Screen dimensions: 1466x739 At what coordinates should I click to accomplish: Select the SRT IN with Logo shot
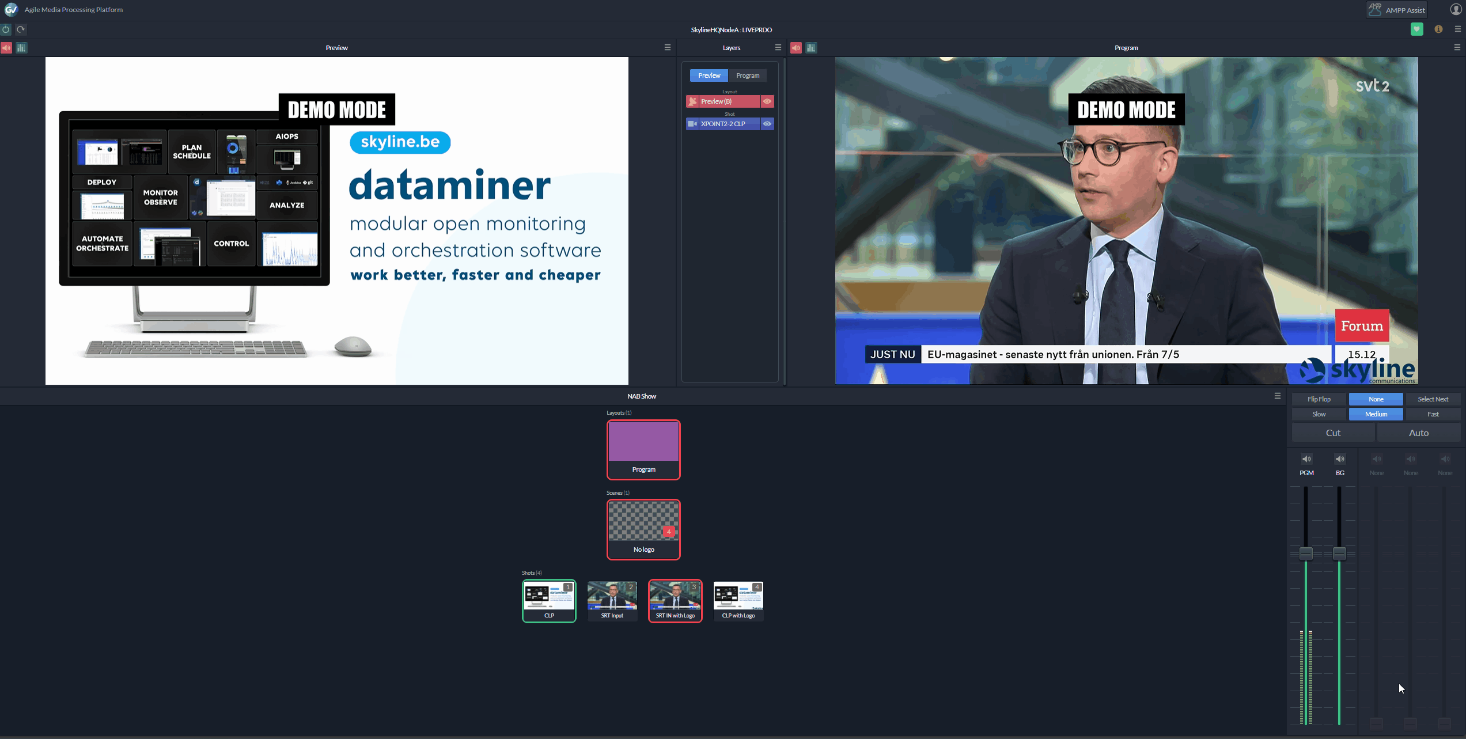[x=675, y=601]
